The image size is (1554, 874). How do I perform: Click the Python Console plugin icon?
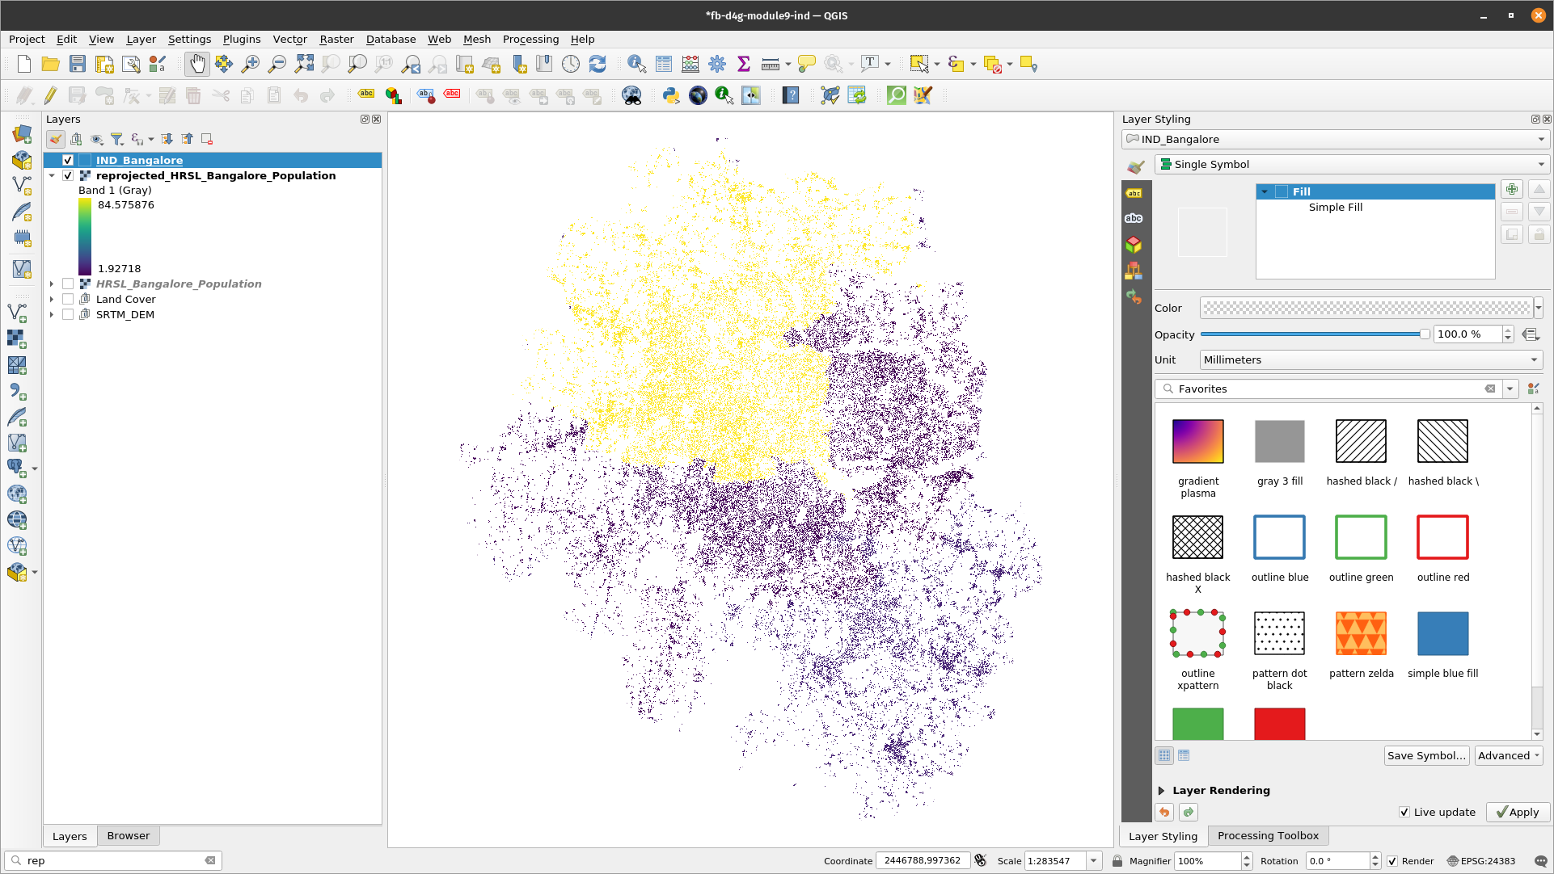click(669, 96)
